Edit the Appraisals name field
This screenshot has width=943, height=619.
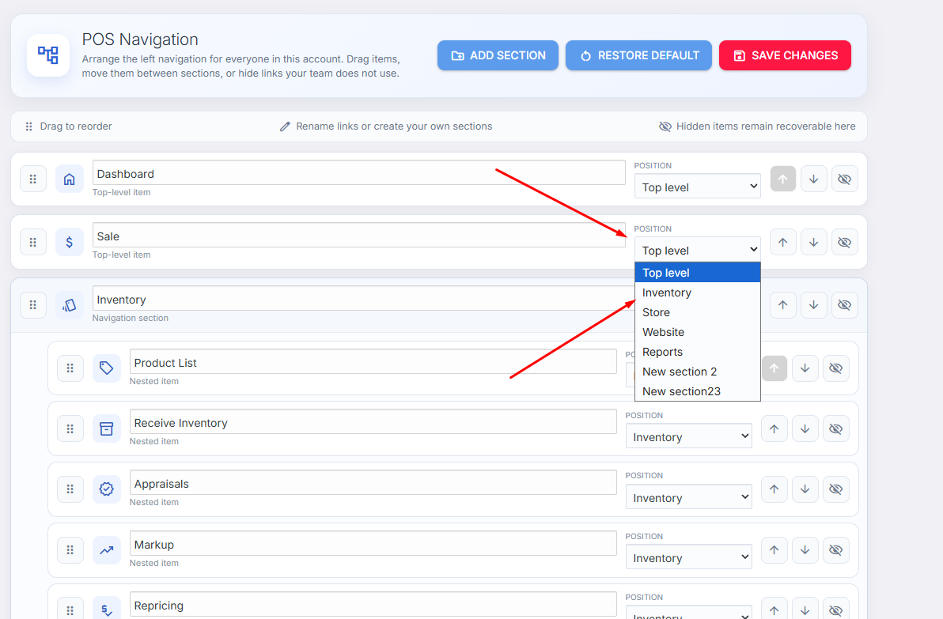point(373,482)
